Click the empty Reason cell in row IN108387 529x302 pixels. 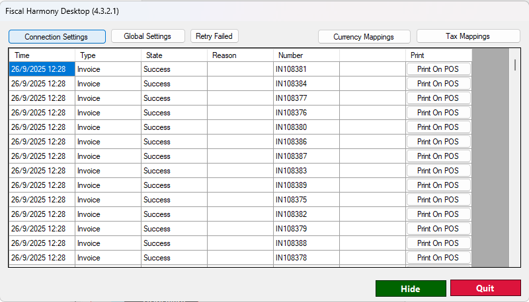240,156
